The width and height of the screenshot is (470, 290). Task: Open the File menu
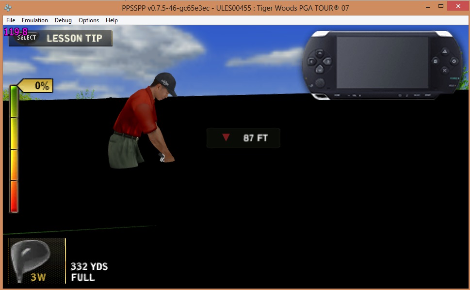click(x=11, y=20)
